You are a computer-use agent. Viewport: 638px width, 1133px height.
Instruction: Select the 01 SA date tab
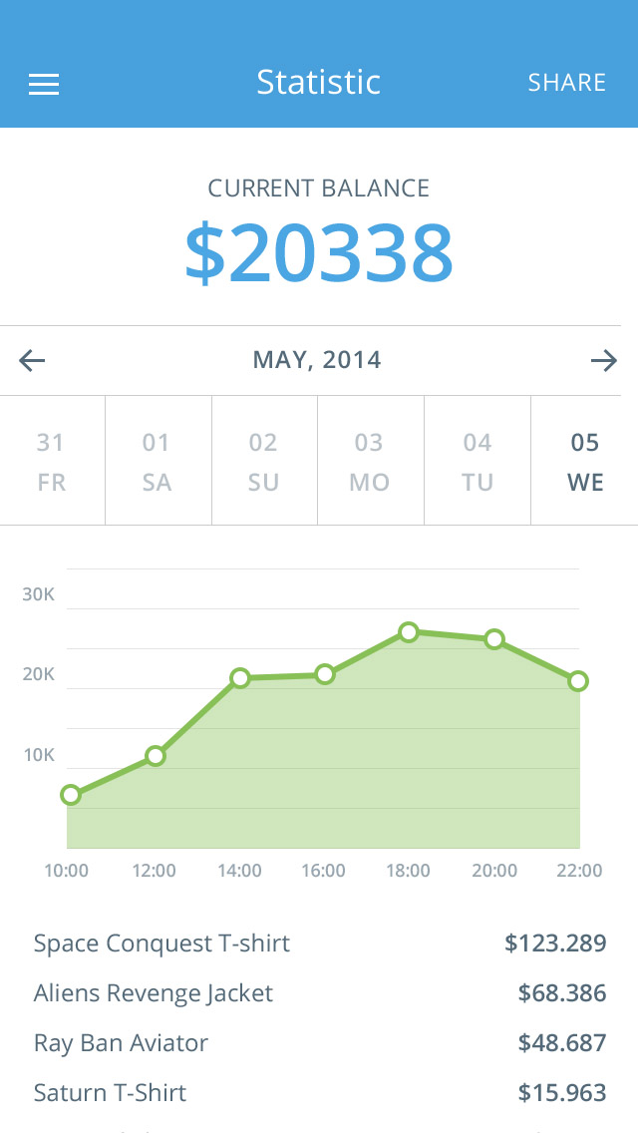pos(158,462)
